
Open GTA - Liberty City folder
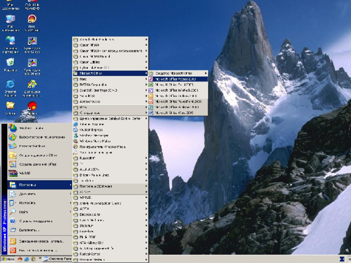point(110,243)
